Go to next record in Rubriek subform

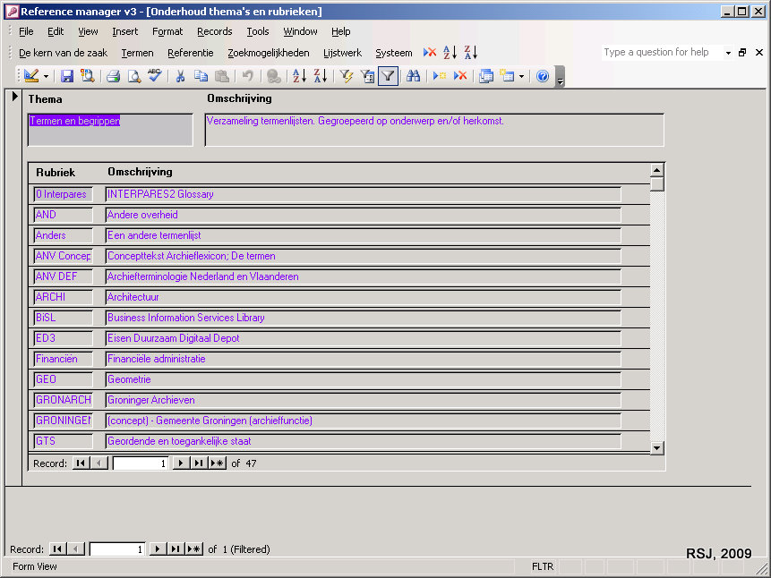tap(179, 463)
